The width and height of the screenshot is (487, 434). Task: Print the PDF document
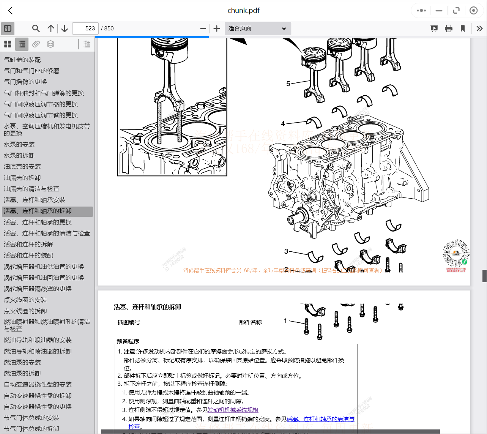pyautogui.click(x=449, y=28)
